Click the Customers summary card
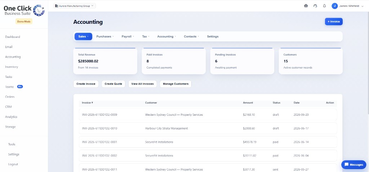The width and height of the screenshot is (369, 172). (x=311, y=61)
